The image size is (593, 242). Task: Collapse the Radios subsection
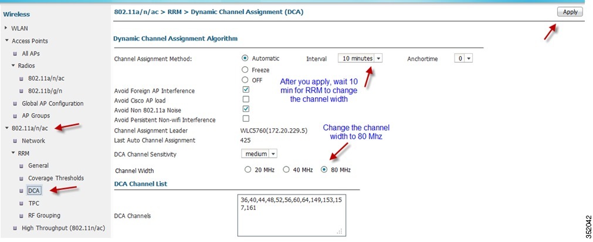pyautogui.click(x=13, y=66)
